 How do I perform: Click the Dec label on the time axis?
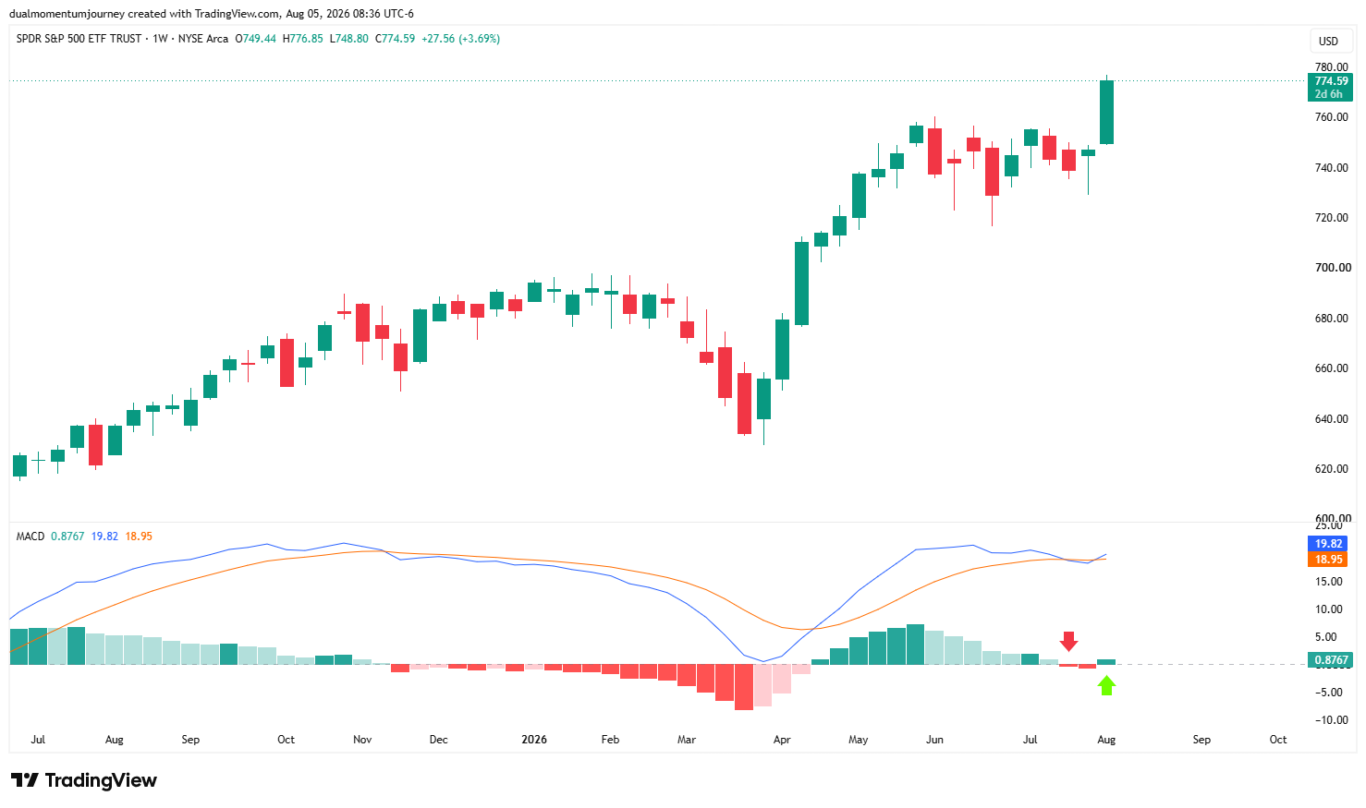439,740
